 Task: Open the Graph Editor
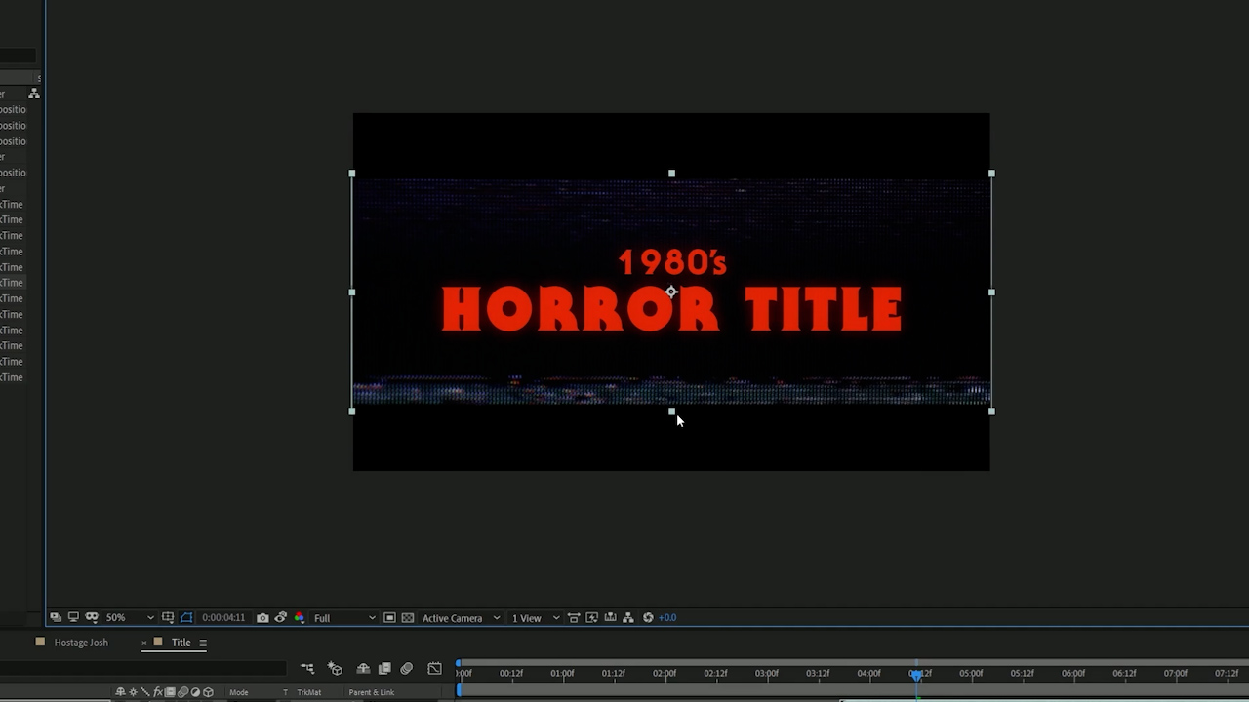434,668
